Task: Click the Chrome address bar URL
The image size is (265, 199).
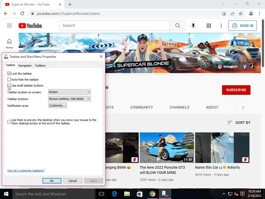Action: tap(68, 13)
